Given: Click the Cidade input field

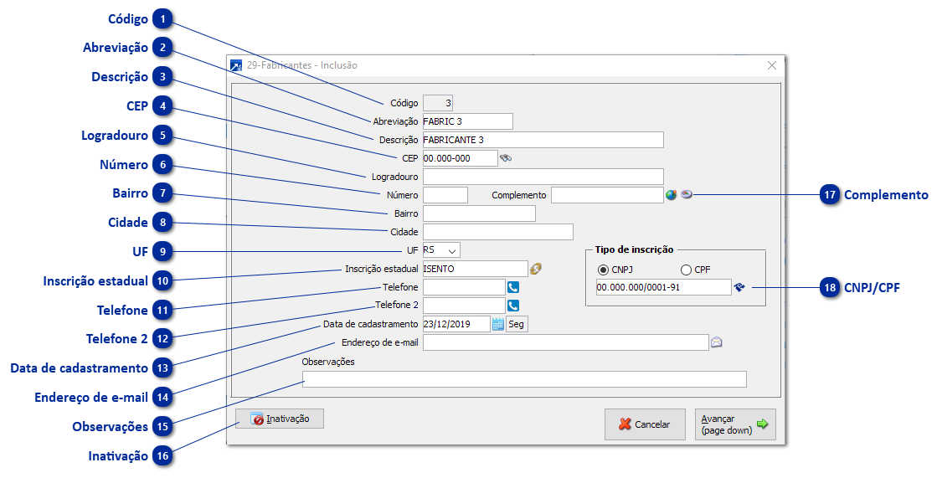Looking at the screenshot, I should pos(498,232).
